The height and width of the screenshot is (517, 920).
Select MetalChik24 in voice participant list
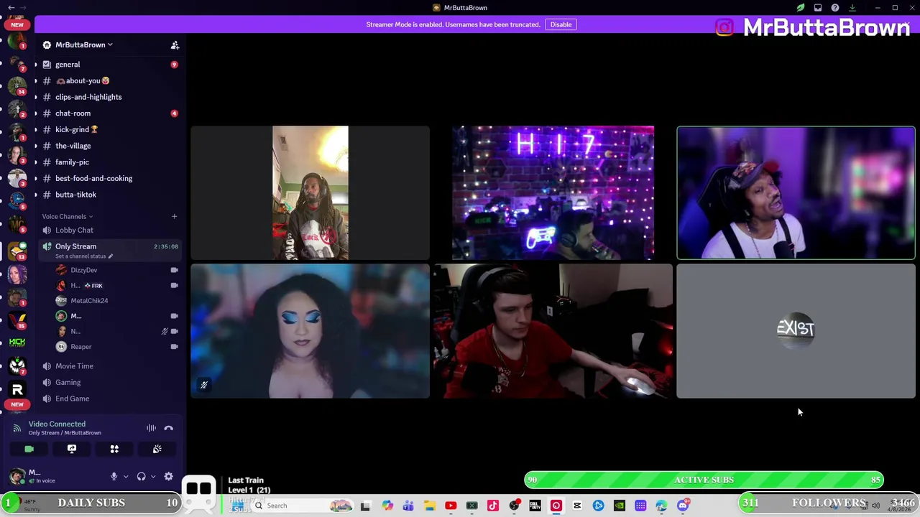coord(117,301)
